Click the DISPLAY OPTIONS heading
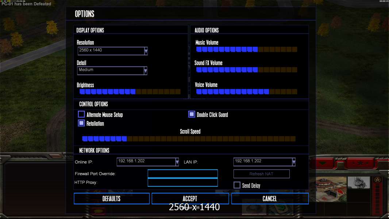Image resolution: width=389 pixels, height=219 pixels. [90, 30]
